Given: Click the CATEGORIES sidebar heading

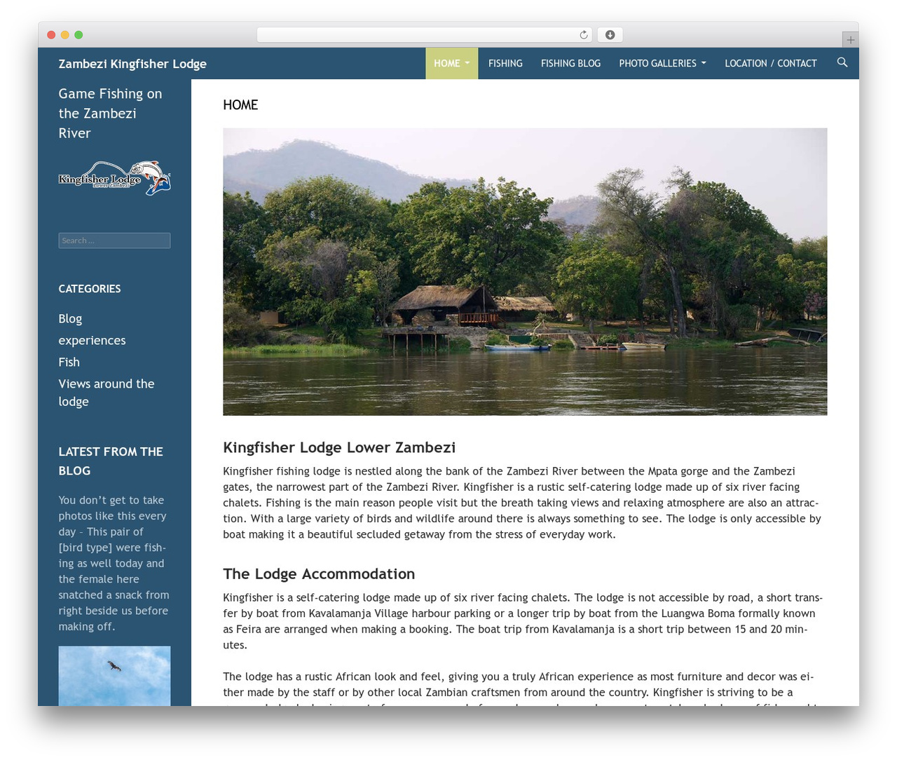Looking at the screenshot, I should [x=90, y=289].
